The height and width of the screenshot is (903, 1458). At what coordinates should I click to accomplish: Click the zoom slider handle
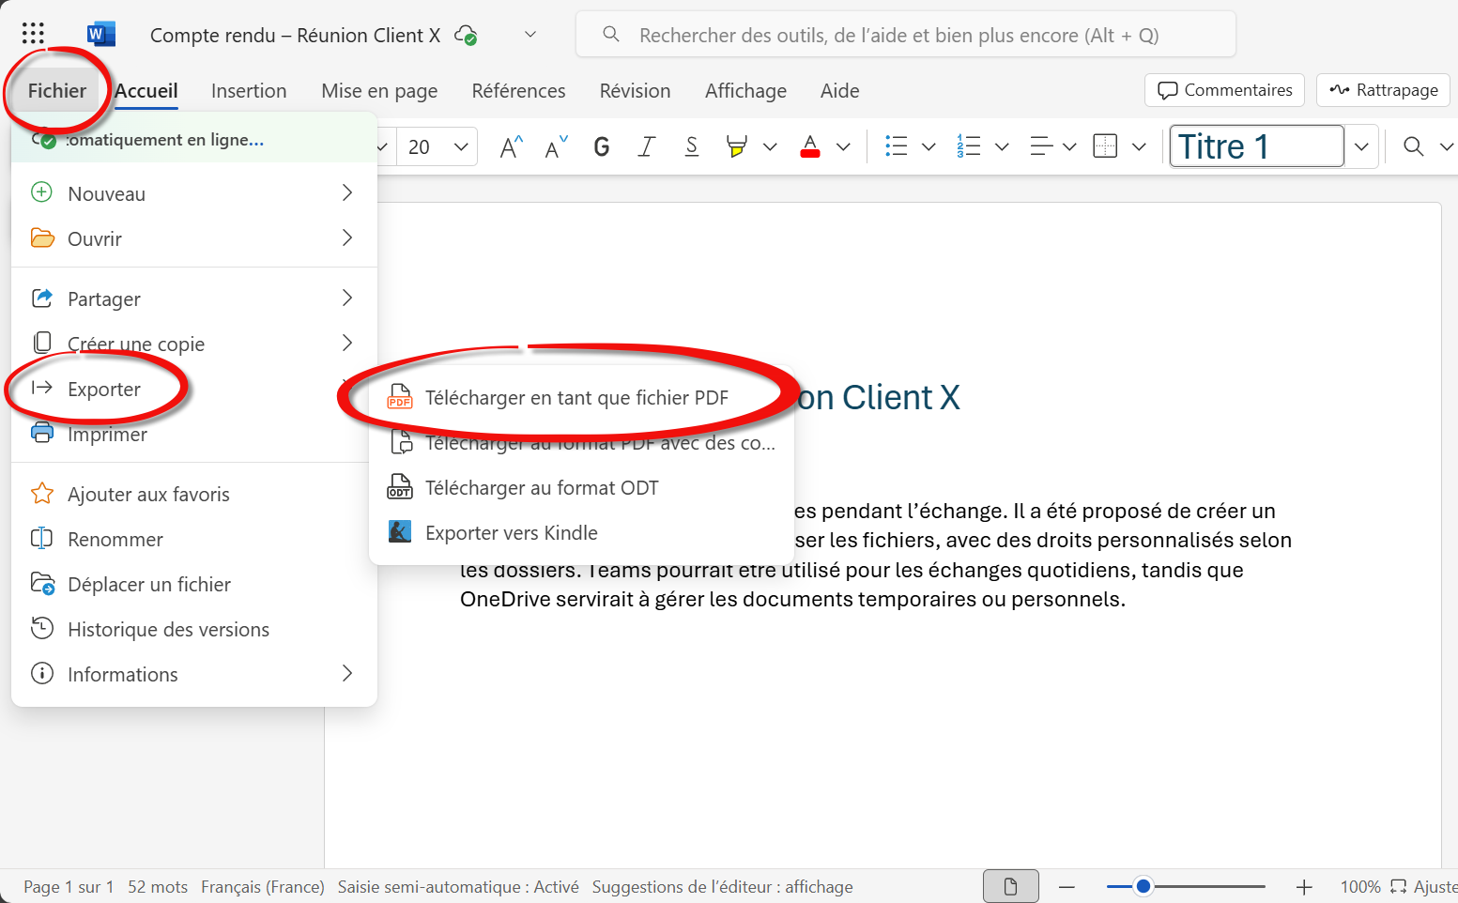coord(1143,886)
